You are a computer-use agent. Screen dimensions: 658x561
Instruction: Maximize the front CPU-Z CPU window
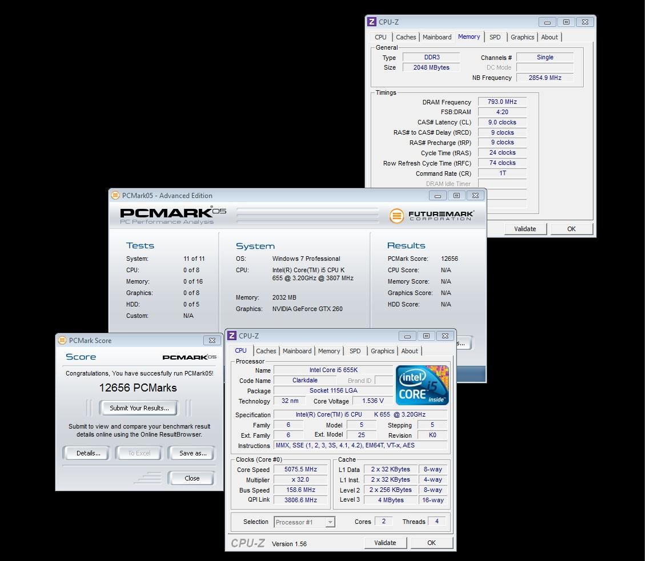[x=426, y=336]
